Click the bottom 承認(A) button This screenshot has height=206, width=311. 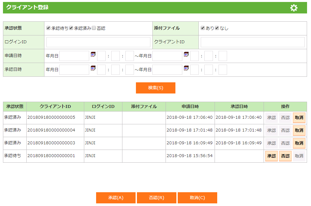pos(116,198)
